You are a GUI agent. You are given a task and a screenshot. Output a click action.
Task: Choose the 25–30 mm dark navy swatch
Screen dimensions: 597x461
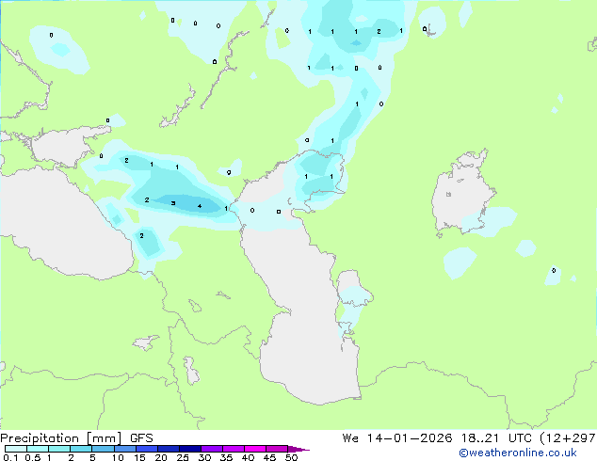190,449
